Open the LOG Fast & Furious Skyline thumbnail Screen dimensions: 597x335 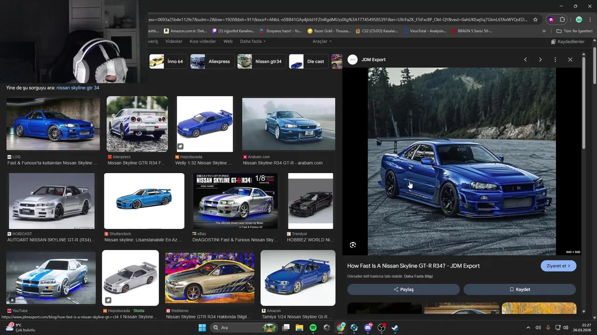(53, 124)
